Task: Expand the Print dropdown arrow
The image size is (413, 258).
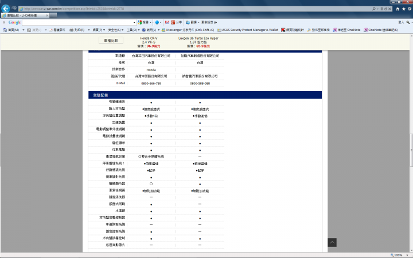Action: (x=89, y=30)
